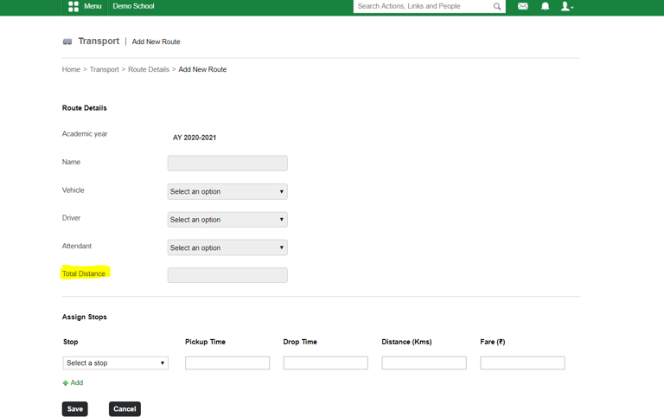Click the search magnifier icon
The height and width of the screenshot is (417, 664).
click(497, 6)
